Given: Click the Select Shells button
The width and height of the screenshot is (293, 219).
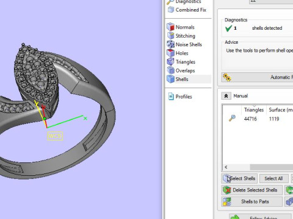Looking at the screenshot, I should [239, 178].
